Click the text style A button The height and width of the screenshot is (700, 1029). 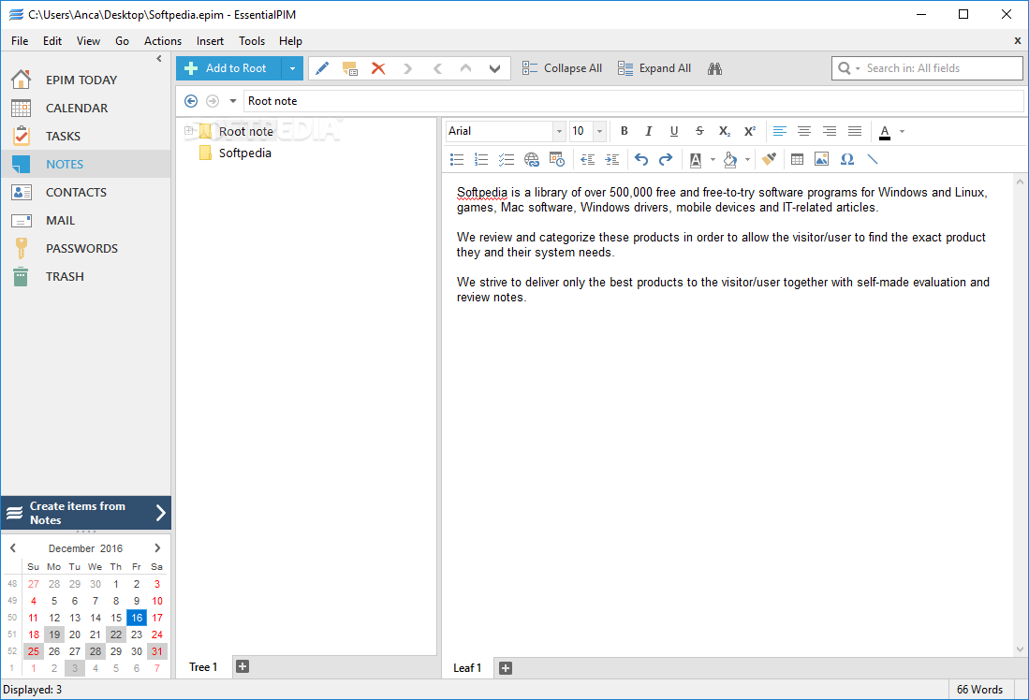pyautogui.click(x=696, y=159)
